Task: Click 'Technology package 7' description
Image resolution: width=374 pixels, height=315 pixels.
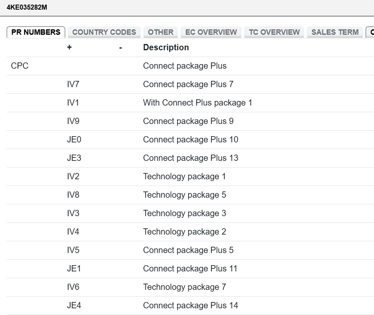Action: pyautogui.click(x=185, y=287)
